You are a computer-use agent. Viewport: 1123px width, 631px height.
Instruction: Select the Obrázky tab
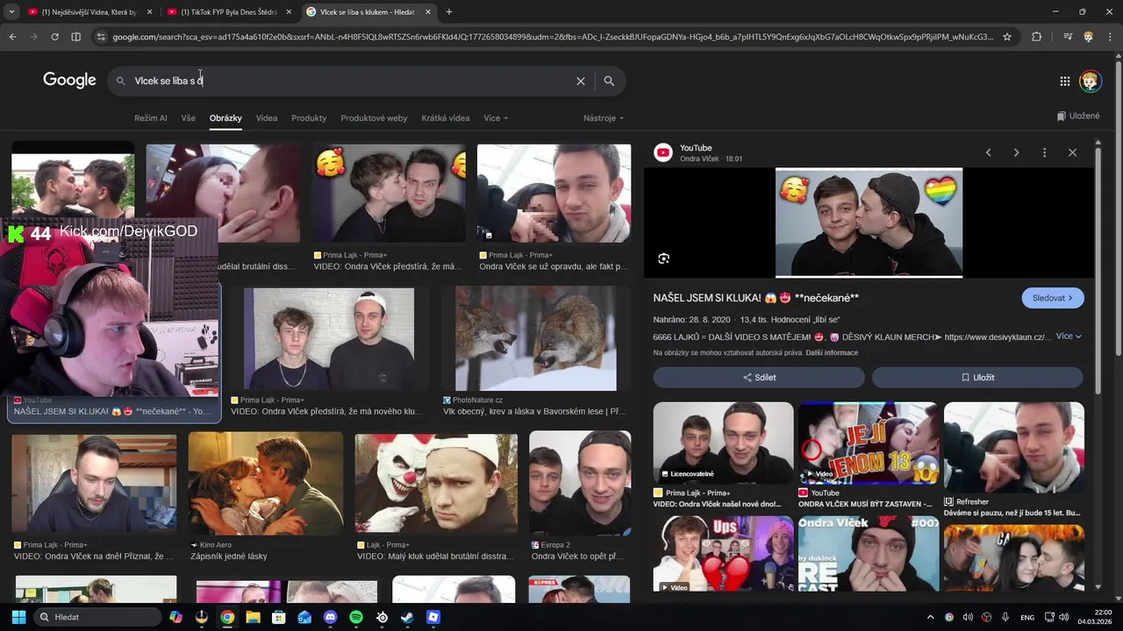(225, 118)
